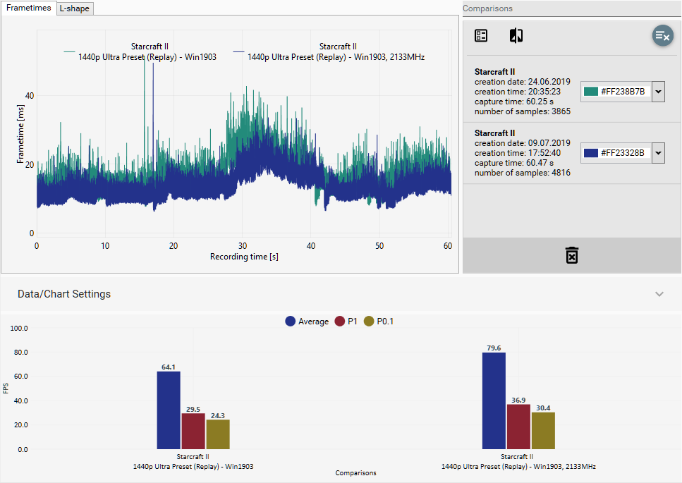Click the 36.9 P1 bar
This screenshot has width=682, height=483.
518,427
